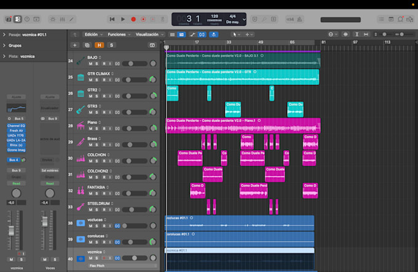
Task: Click the Piano track volume slider
Action: 135,129
